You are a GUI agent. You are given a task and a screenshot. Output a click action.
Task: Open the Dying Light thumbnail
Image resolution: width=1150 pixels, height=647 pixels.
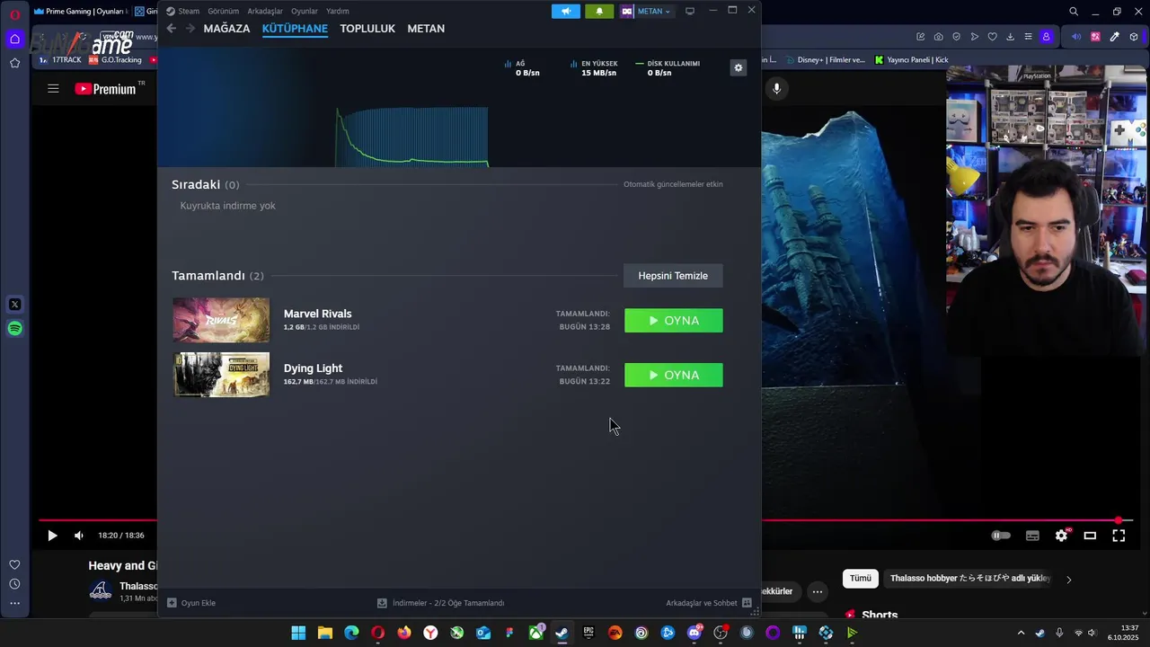[x=221, y=375]
